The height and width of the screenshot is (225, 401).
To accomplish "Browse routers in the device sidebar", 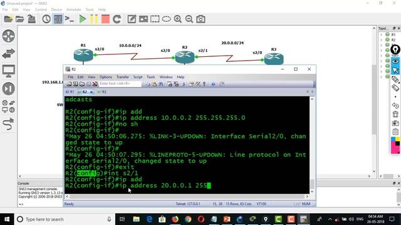I will (8, 36).
